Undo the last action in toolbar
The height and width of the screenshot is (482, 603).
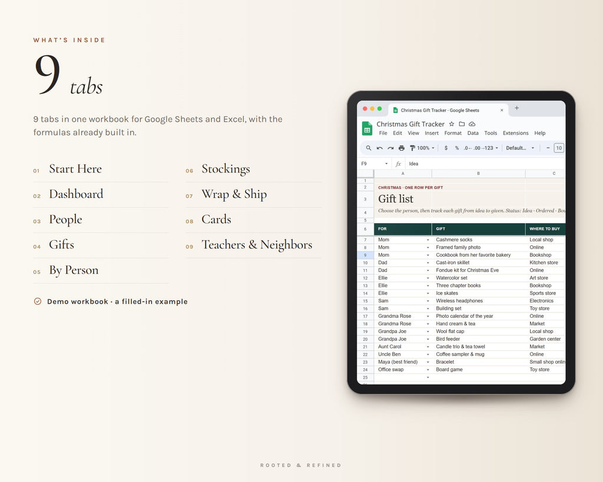tap(380, 148)
